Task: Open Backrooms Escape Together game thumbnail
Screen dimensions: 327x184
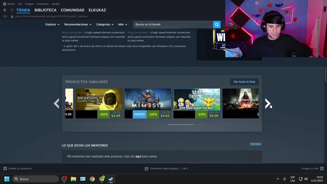Action: (x=99, y=99)
